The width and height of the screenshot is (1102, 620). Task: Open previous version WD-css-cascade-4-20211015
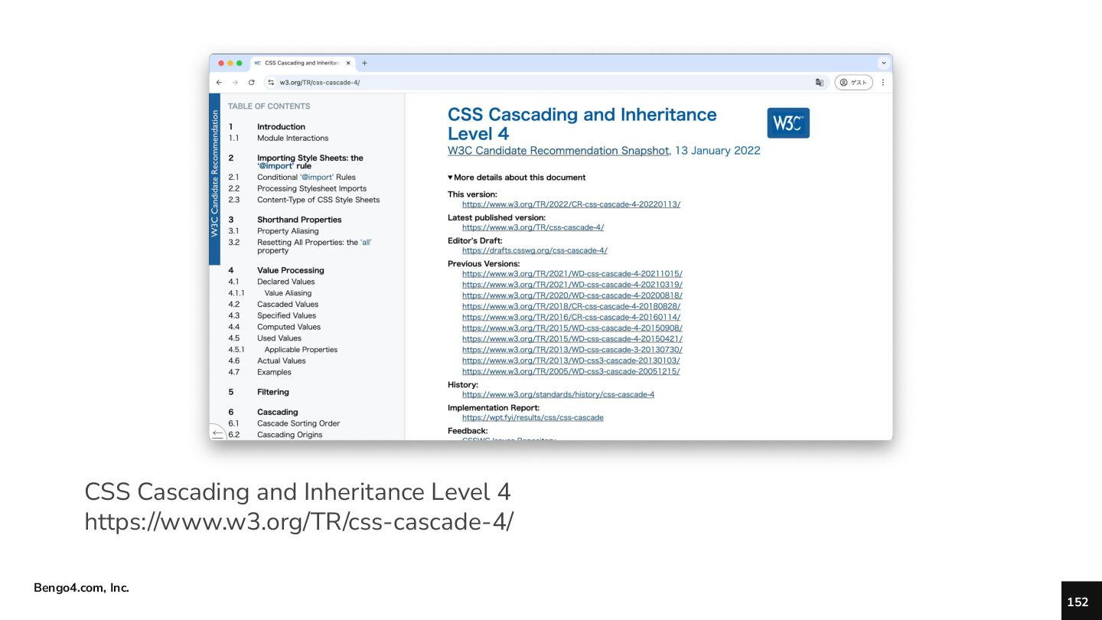tap(572, 273)
